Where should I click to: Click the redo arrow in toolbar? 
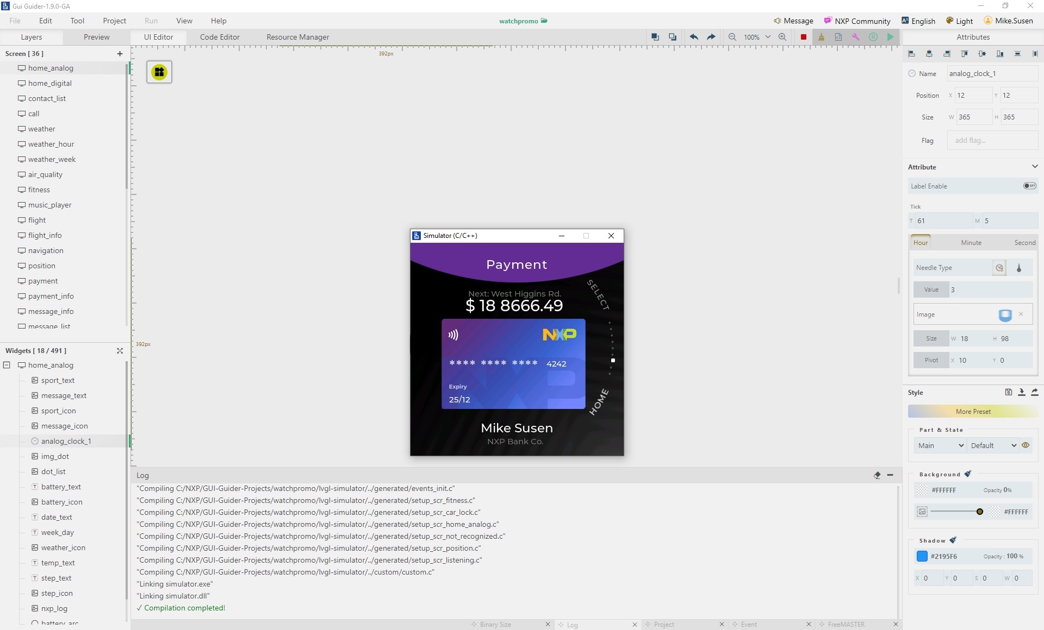point(711,37)
